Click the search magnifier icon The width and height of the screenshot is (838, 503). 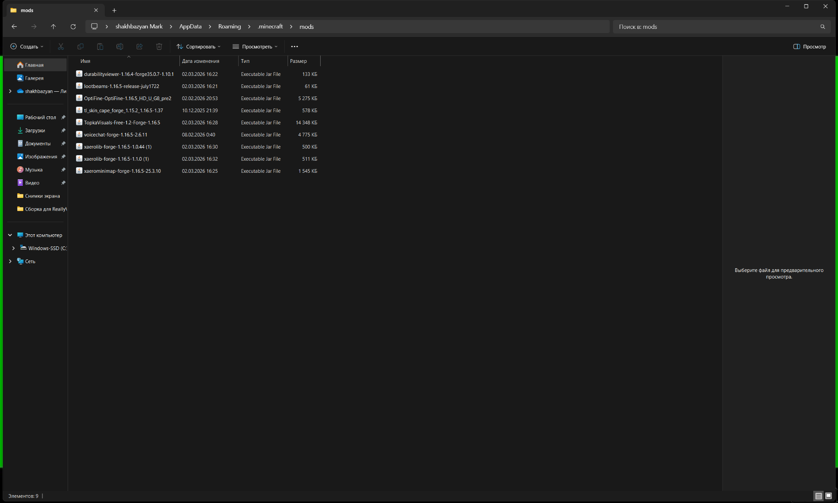click(823, 27)
